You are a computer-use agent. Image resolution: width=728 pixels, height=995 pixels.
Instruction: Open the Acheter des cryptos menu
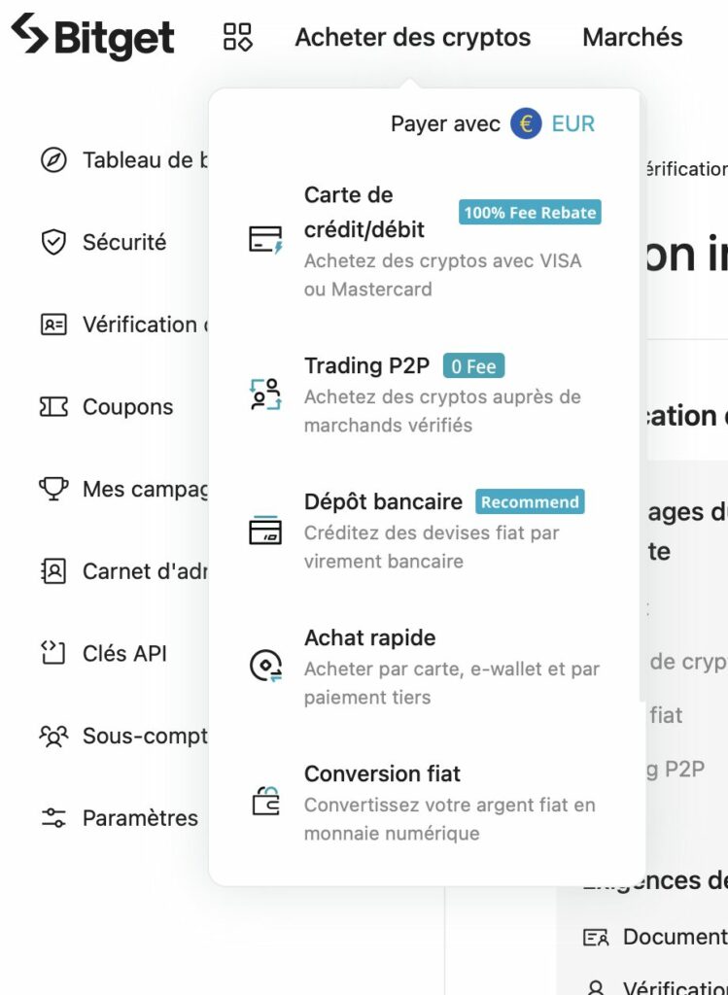click(x=413, y=37)
